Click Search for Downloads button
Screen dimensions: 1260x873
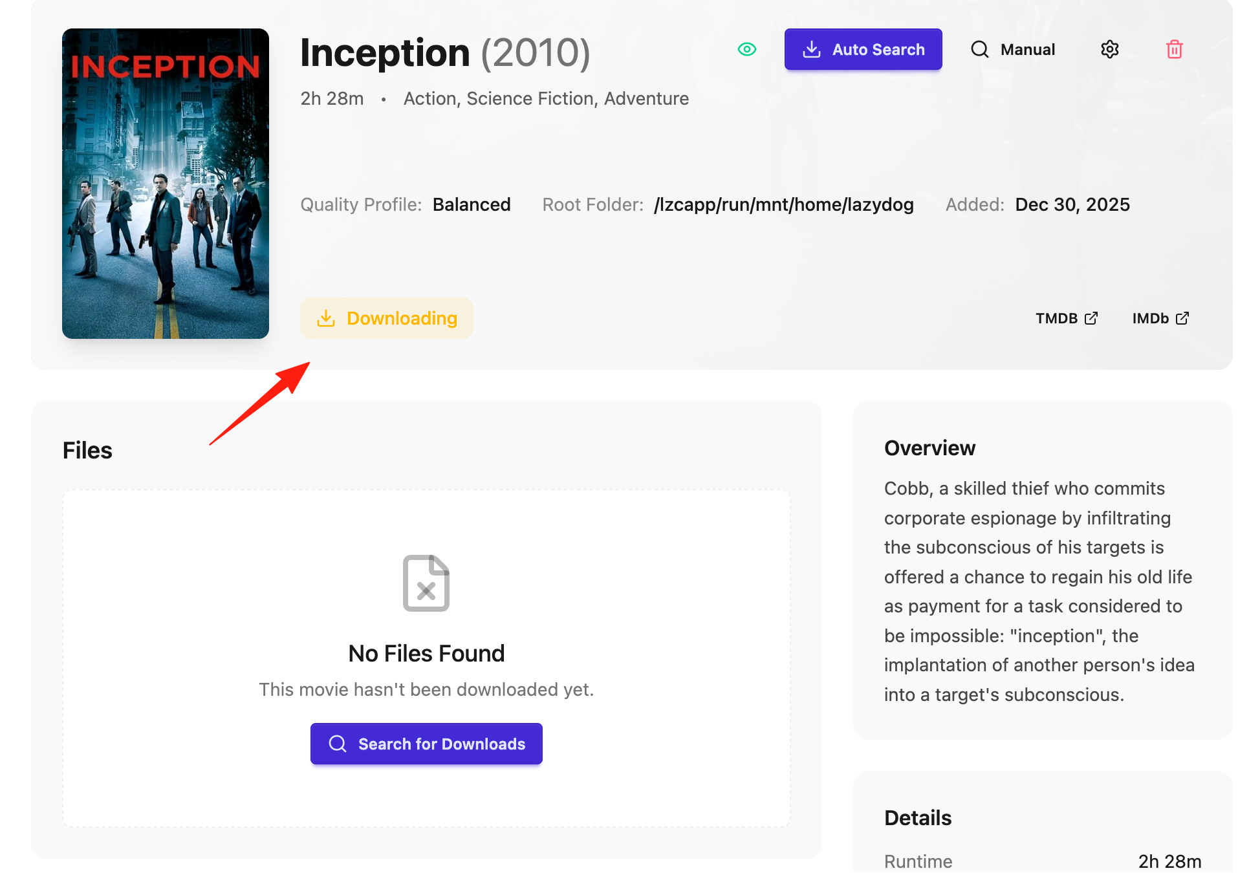[x=426, y=744]
